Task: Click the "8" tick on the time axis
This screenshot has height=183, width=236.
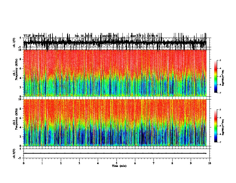Action: (172, 163)
